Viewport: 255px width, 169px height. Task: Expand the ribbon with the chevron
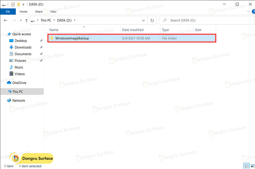[x=248, y=11]
